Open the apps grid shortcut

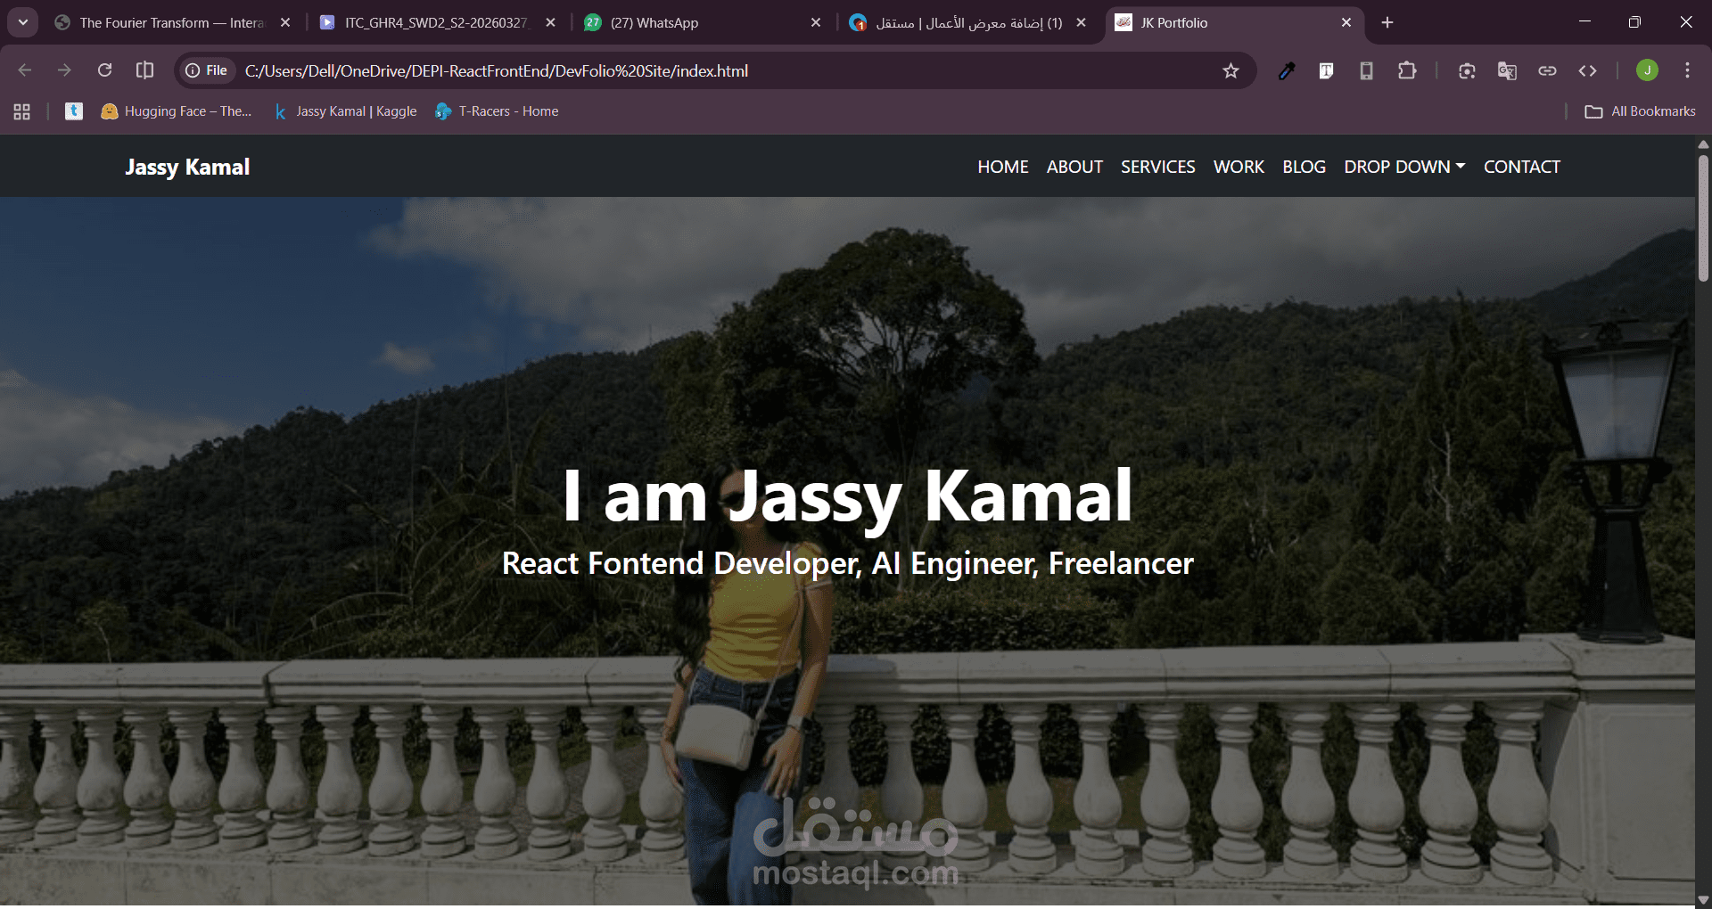[x=22, y=111]
